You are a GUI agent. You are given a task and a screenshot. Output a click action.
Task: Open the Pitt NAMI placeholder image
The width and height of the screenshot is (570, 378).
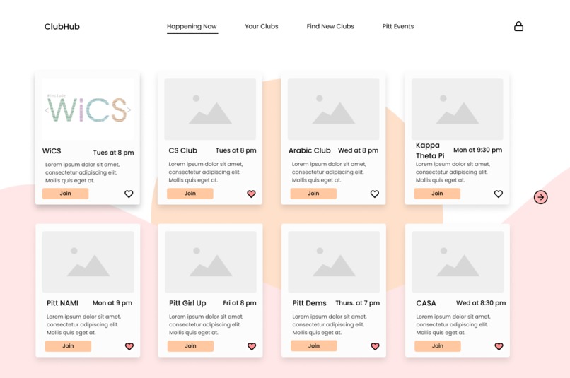(x=88, y=262)
